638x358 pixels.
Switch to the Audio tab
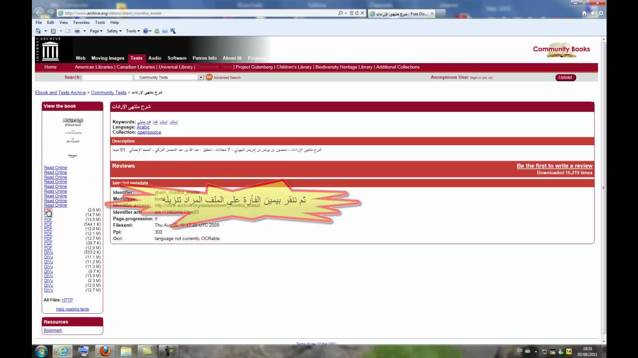pyautogui.click(x=155, y=58)
